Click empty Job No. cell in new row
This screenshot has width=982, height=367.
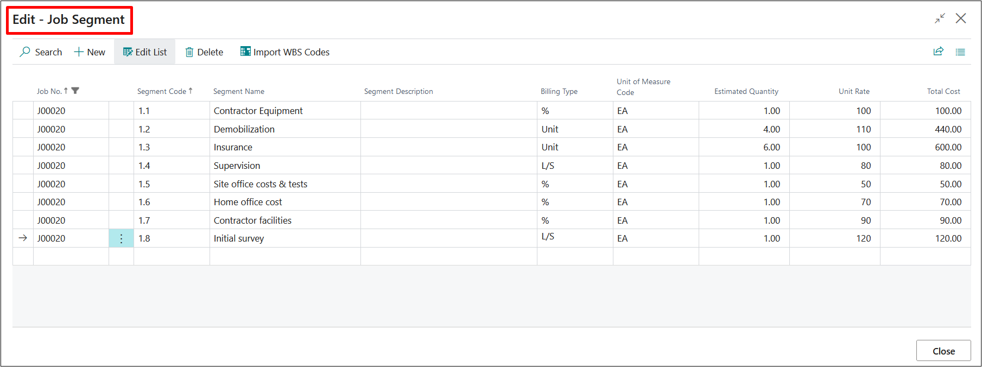(71, 256)
